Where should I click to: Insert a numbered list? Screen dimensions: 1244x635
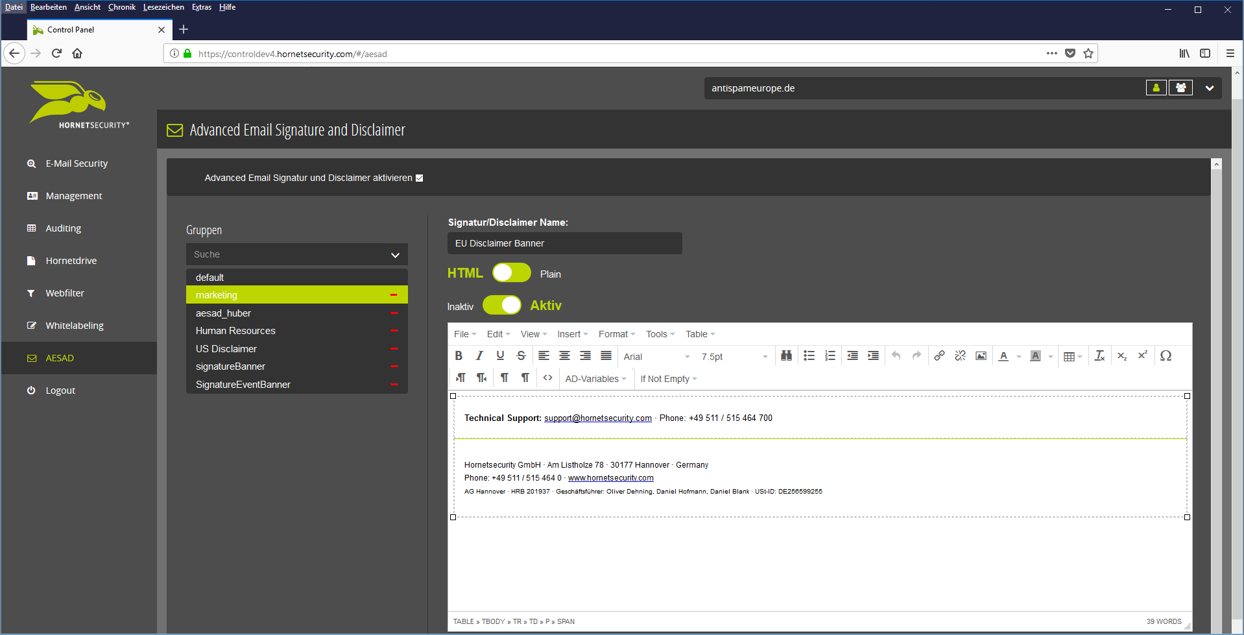(x=830, y=355)
